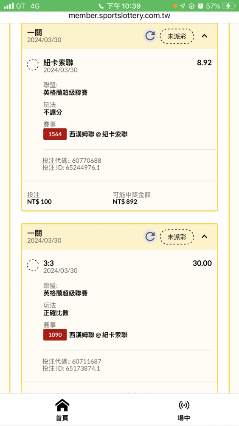Tap the 30.00 odds value
239x426 pixels.
pos(202,263)
